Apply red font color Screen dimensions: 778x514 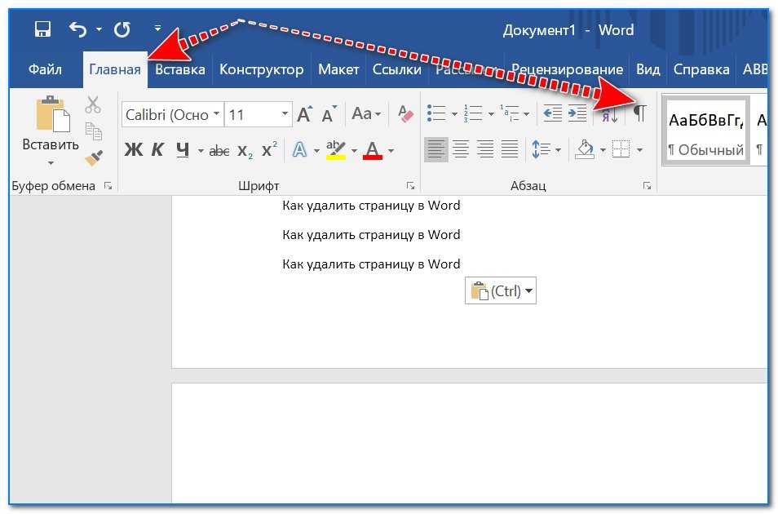click(x=373, y=149)
